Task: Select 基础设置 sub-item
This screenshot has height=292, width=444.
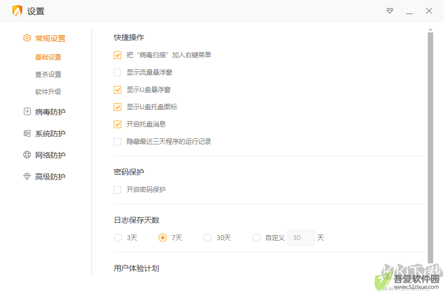Action: point(48,57)
